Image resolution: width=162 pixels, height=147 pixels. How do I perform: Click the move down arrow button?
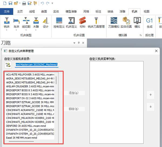151,107
